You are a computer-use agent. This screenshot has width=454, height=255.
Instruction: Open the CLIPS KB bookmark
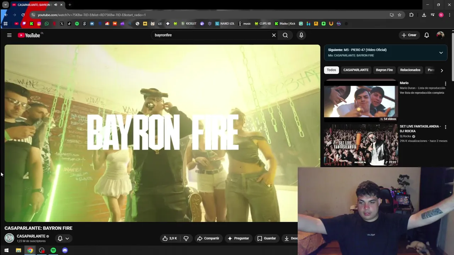(263, 24)
